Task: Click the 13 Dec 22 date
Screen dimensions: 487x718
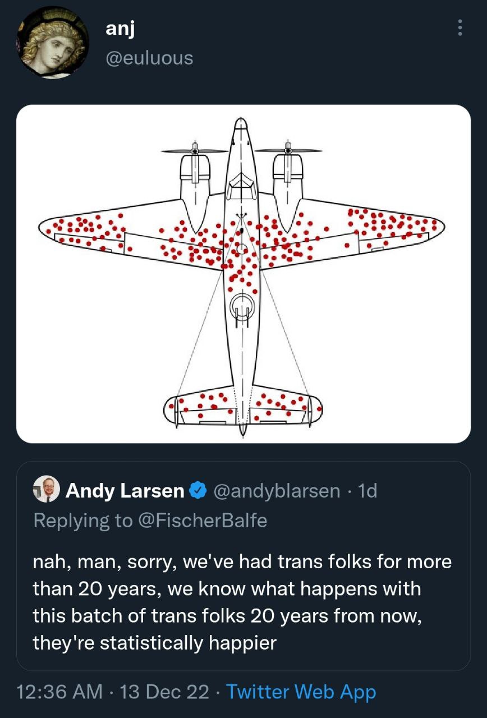Action: [x=164, y=692]
